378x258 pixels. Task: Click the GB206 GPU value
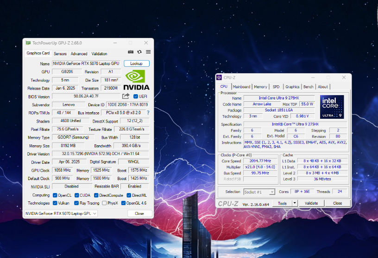point(67,72)
